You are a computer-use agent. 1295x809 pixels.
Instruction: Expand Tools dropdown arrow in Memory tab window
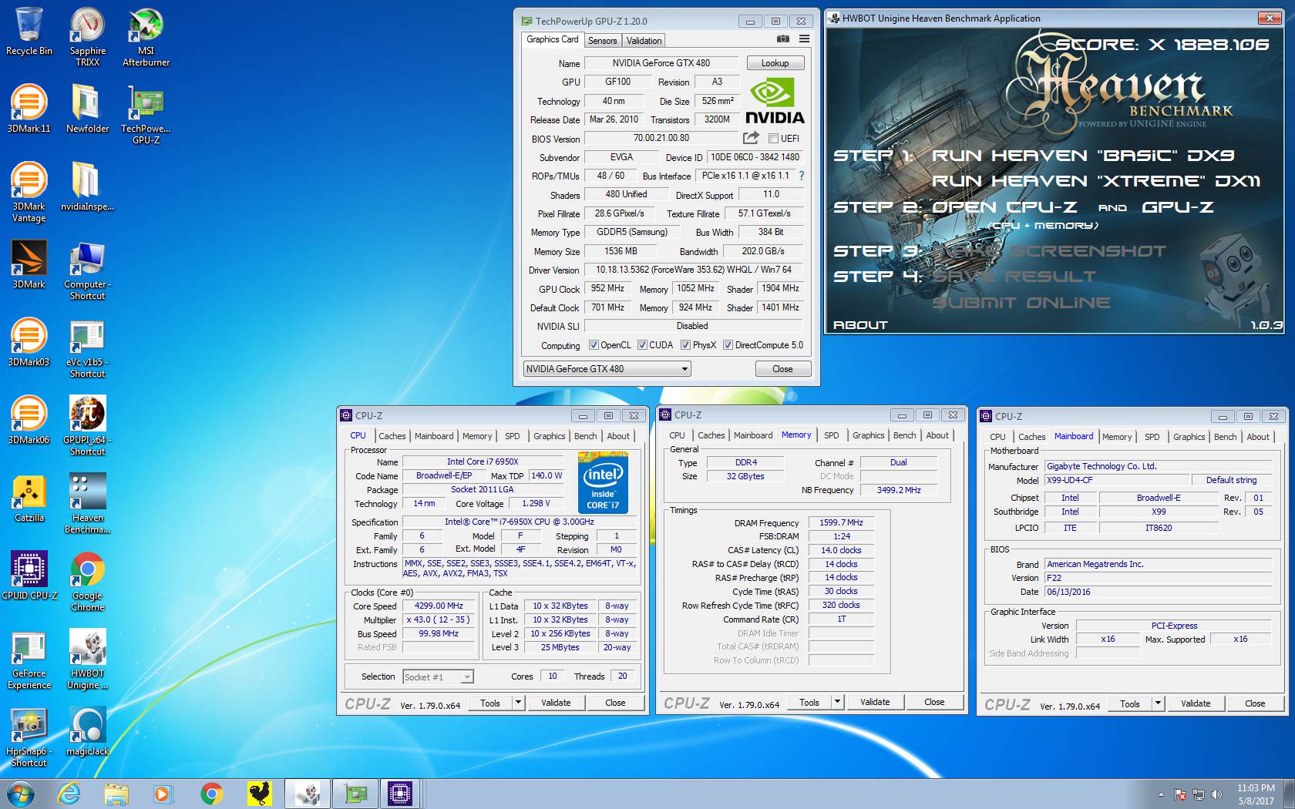click(x=838, y=702)
